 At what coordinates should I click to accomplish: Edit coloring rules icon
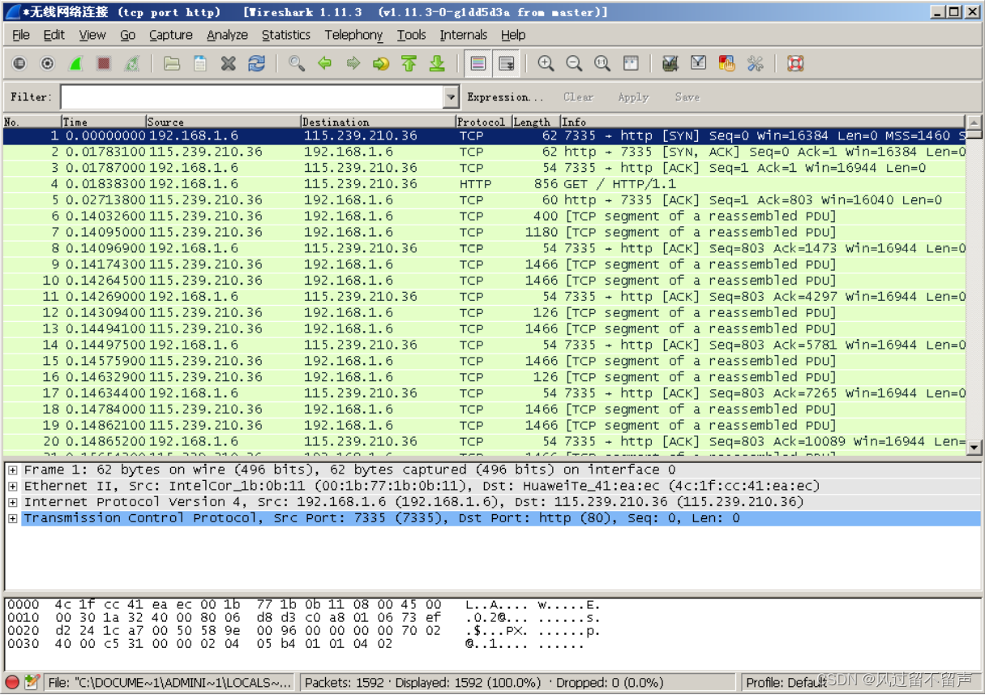click(726, 63)
